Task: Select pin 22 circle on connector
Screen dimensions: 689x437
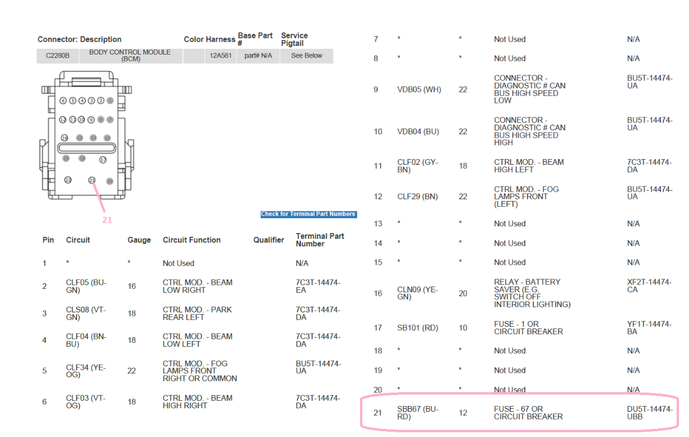Action: (x=68, y=180)
